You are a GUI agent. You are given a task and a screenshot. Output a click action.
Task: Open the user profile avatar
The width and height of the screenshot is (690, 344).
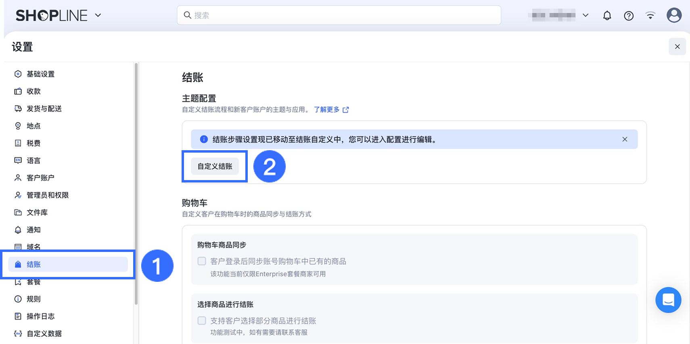coord(674,15)
